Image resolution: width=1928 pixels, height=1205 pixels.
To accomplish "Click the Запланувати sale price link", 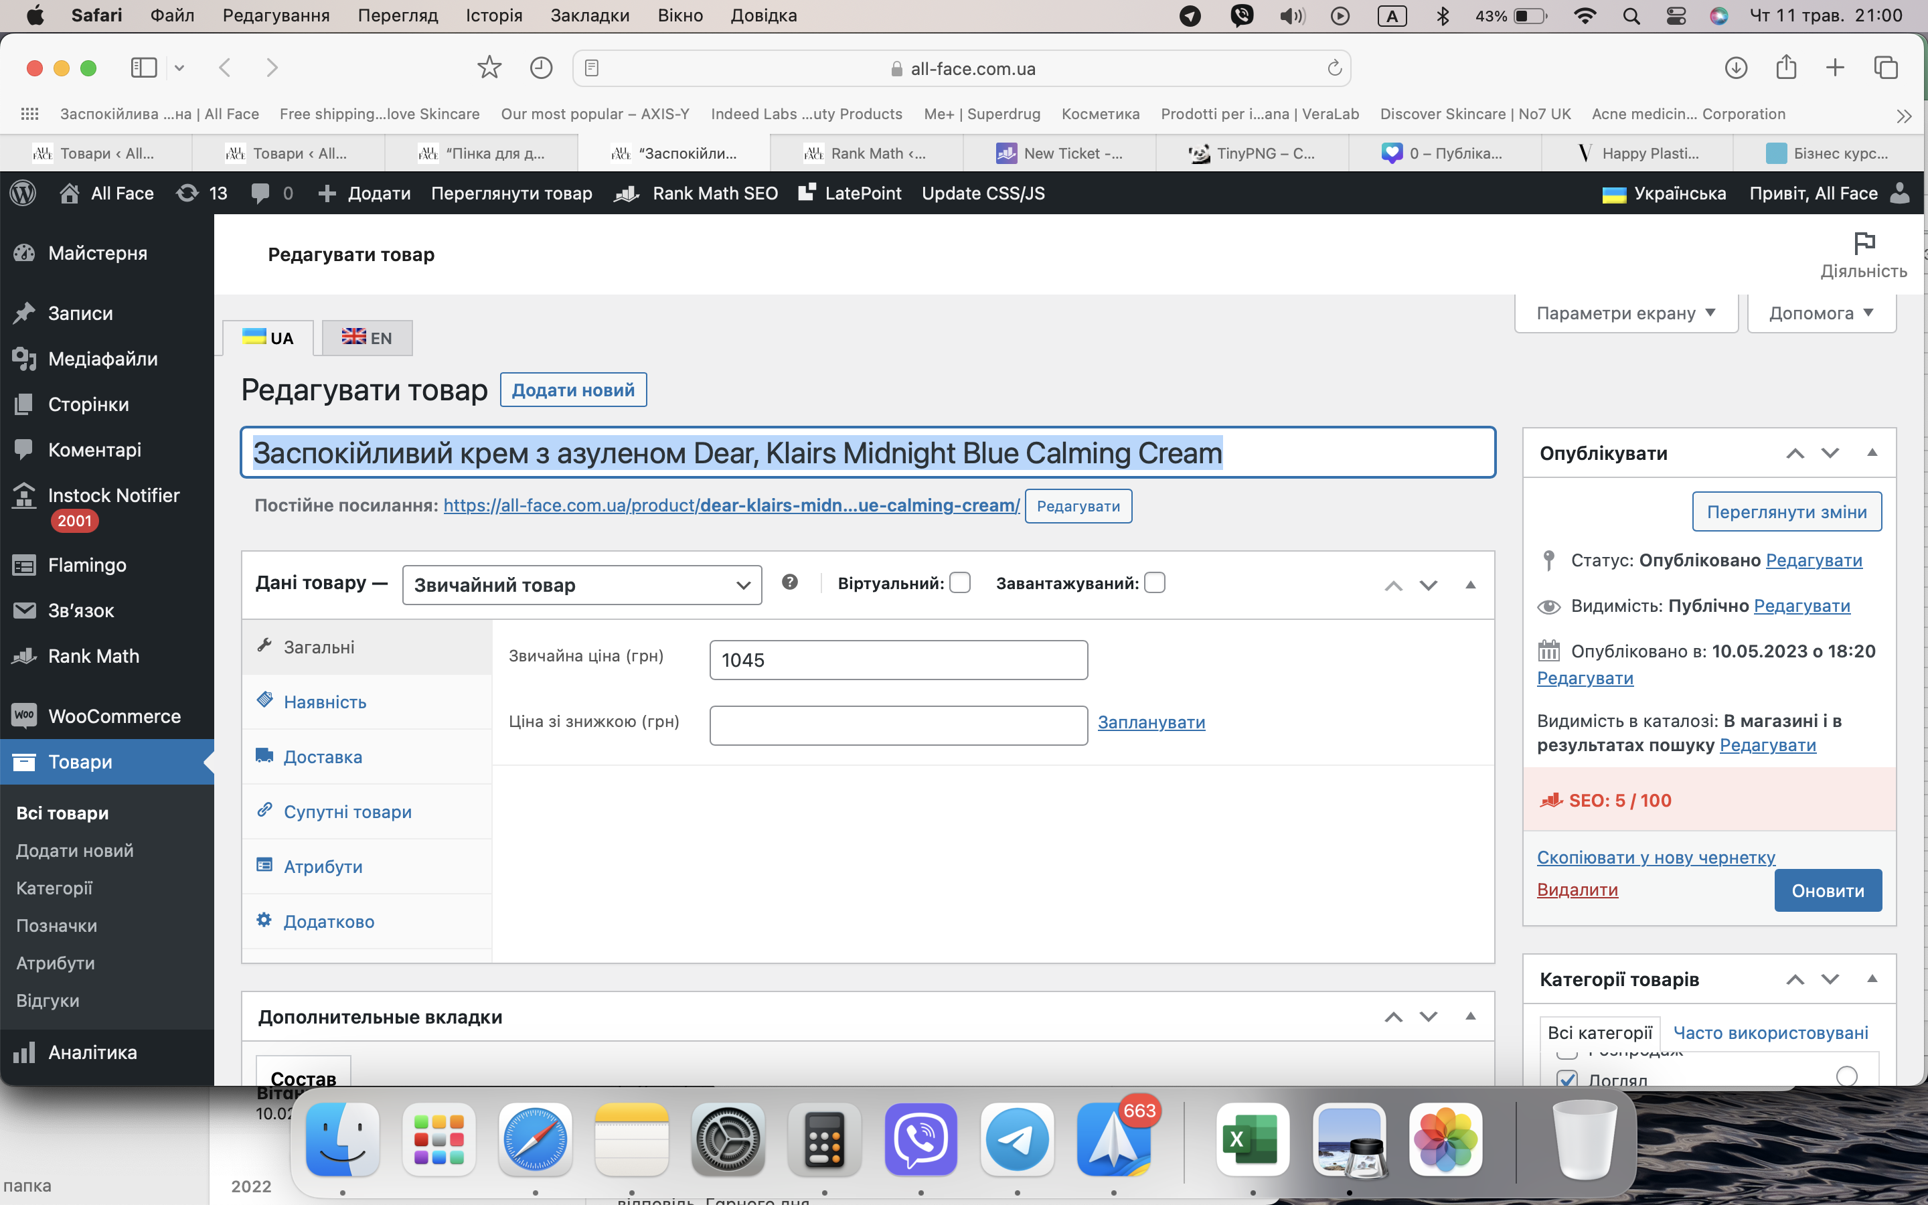I will point(1150,722).
